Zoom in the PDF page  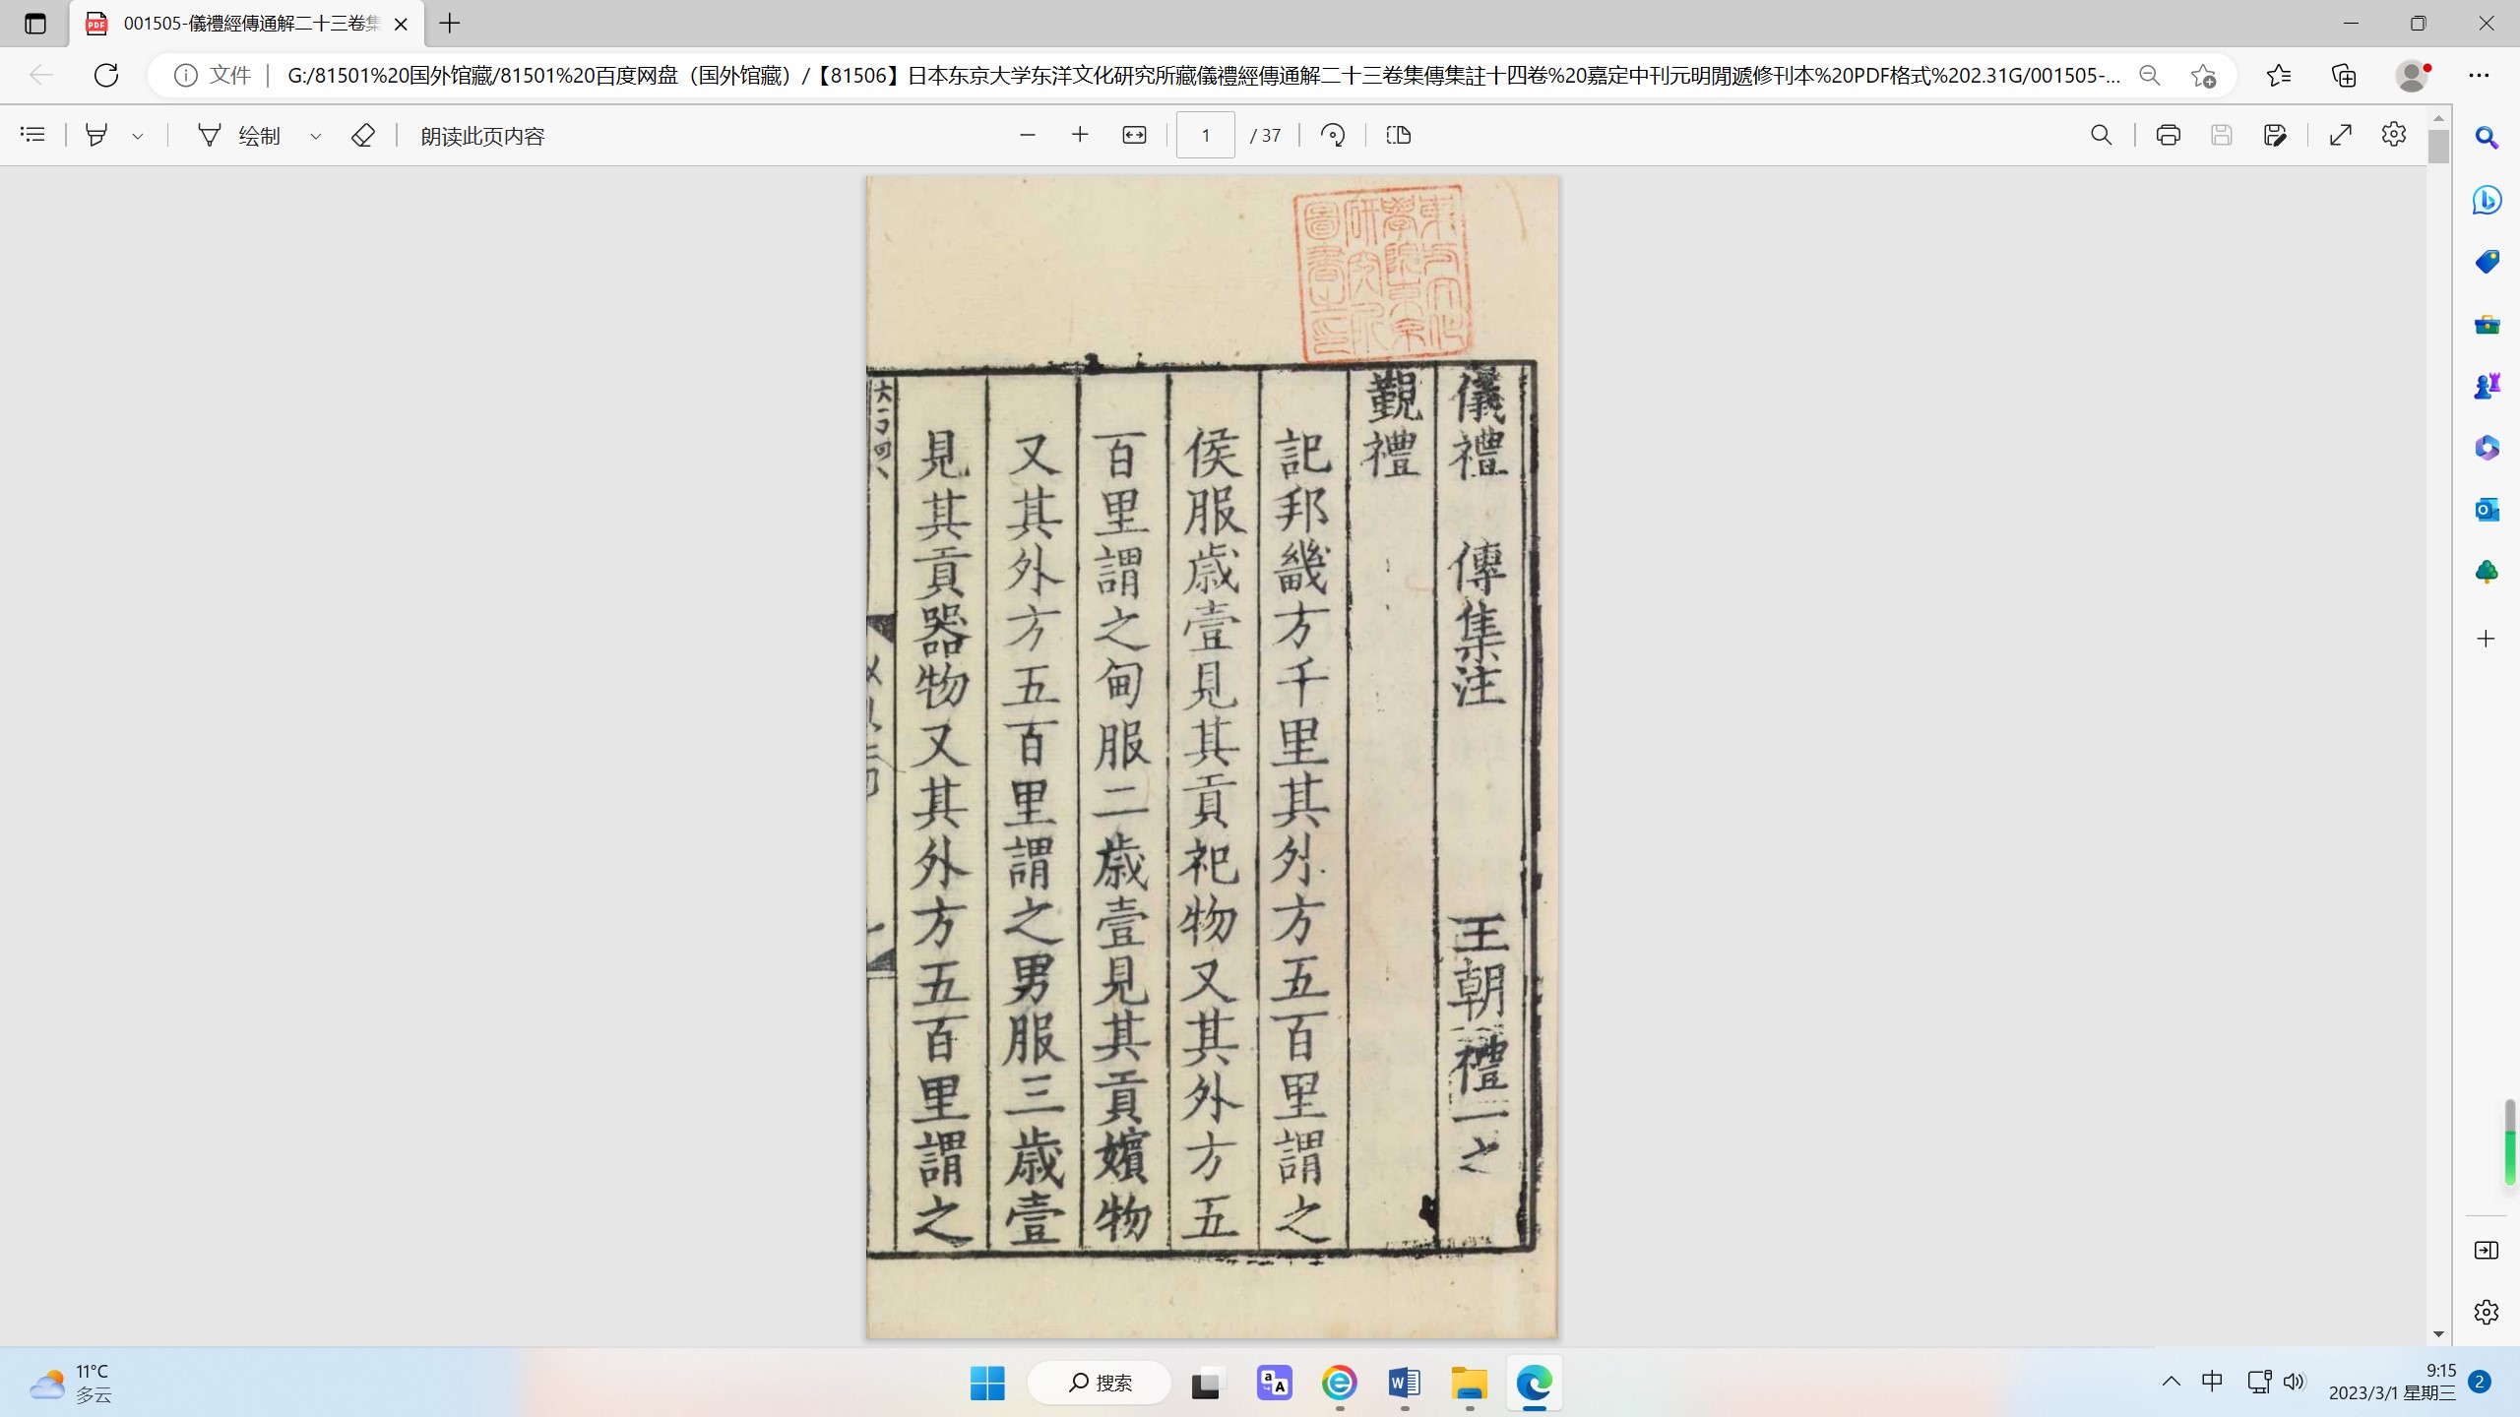1080,135
